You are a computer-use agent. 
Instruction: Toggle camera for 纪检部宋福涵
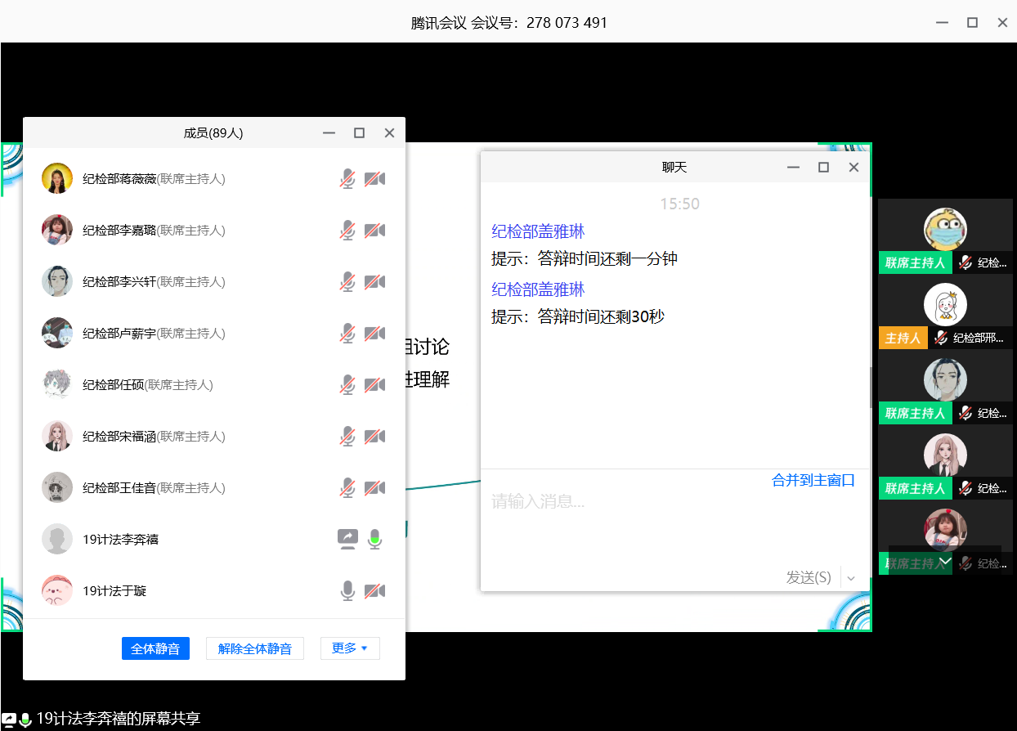click(374, 437)
